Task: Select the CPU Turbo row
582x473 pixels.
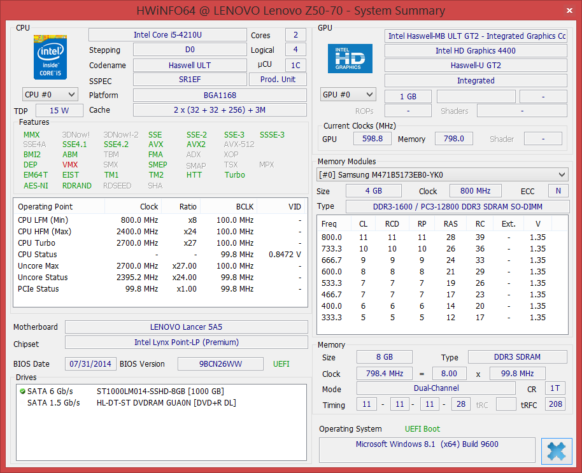Action: pyautogui.click(x=37, y=243)
